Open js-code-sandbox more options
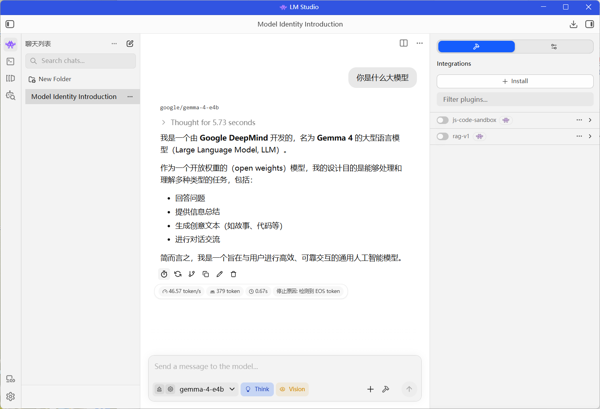Viewport: 600px width, 409px height. (x=579, y=120)
